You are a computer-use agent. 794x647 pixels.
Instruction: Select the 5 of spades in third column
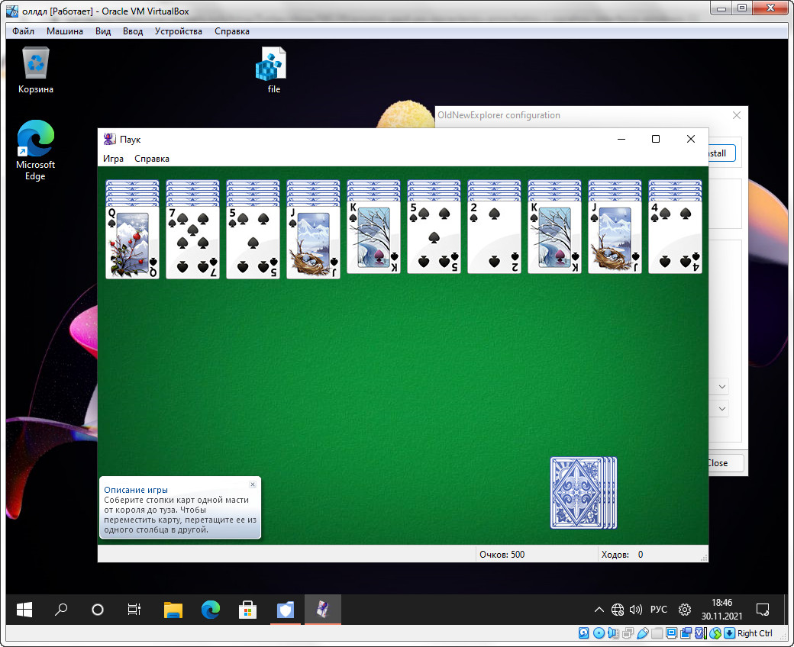[x=253, y=243]
